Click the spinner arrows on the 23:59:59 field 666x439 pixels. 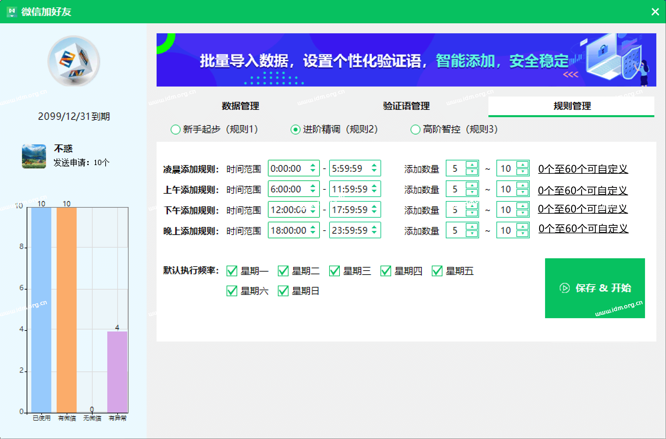click(x=374, y=230)
